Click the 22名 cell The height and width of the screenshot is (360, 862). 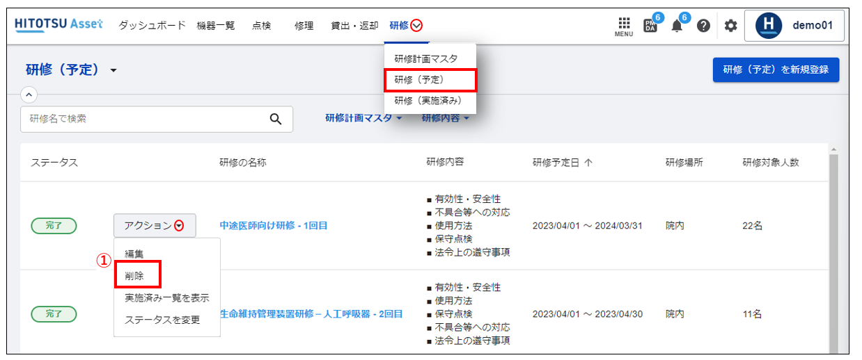(x=752, y=226)
